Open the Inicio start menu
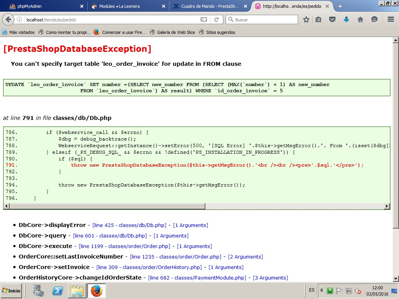The height and width of the screenshot is (299, 399). click(x=11, y=290)
